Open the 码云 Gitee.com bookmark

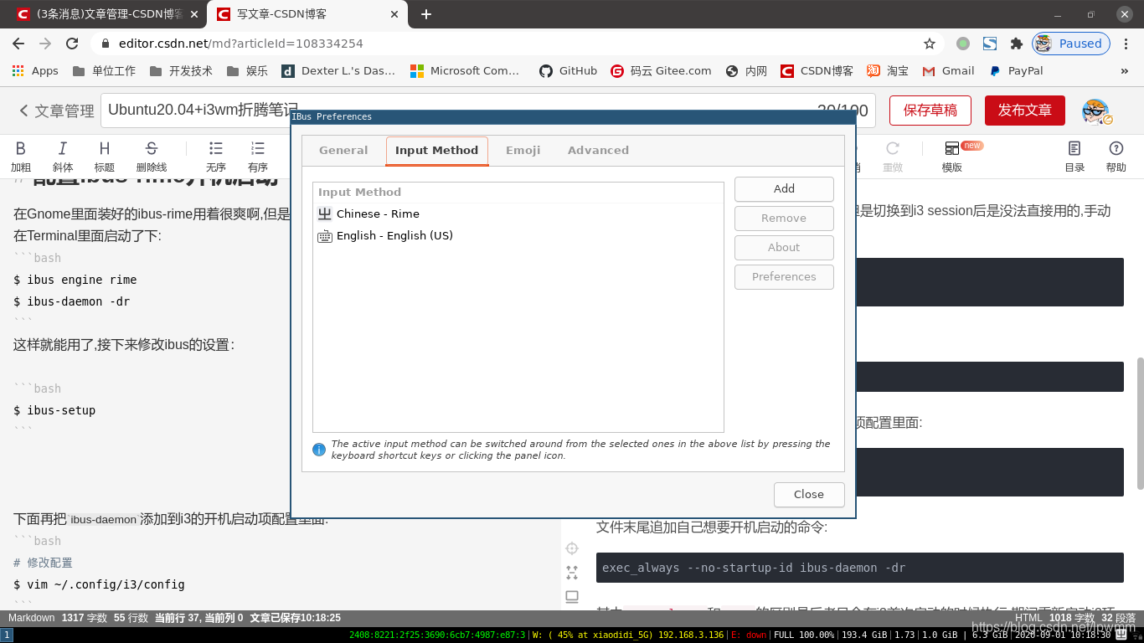[661, 71]
